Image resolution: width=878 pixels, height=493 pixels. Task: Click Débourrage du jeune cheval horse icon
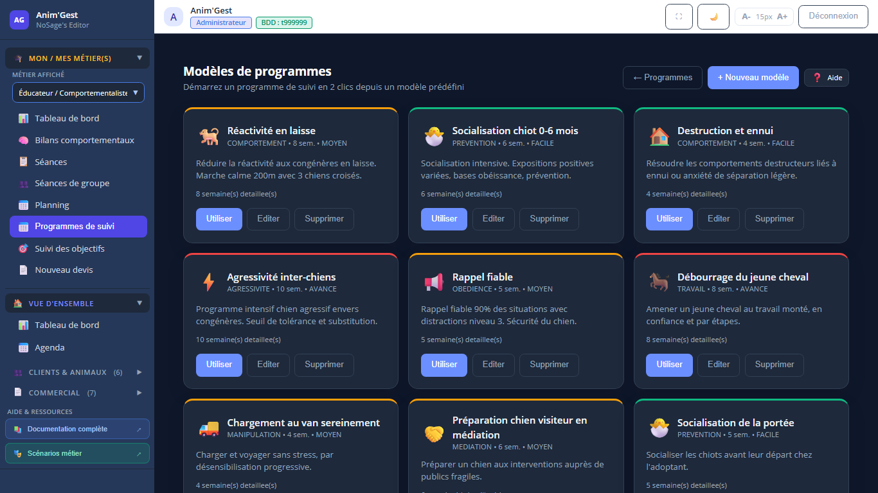(x=659, y=282)
